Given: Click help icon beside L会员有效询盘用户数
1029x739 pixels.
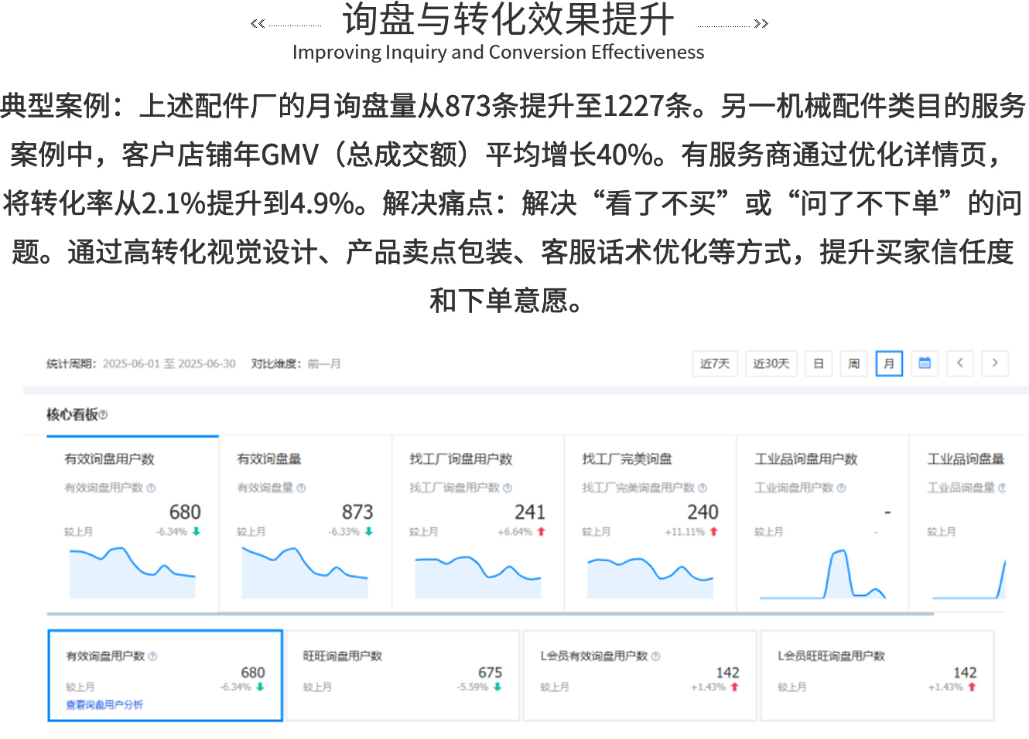Looking at the screenshot, I should point(656,656).
